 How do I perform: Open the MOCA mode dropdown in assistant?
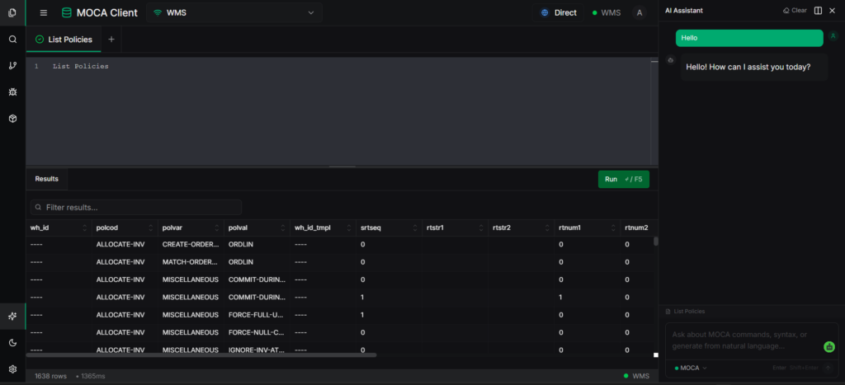691,368
